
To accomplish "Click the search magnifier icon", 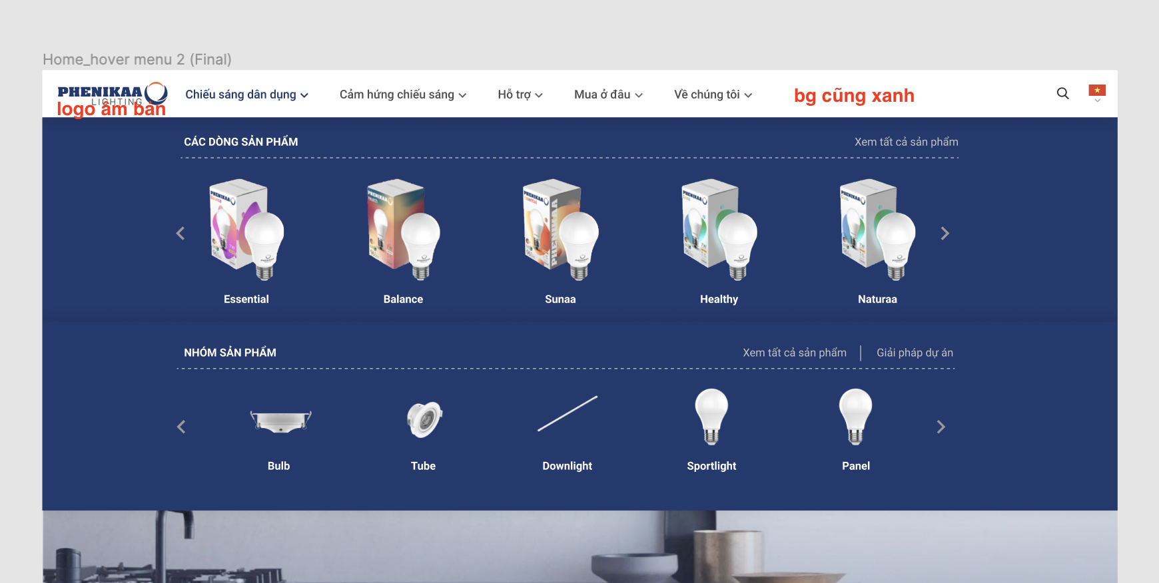I will coord(1062,94).
